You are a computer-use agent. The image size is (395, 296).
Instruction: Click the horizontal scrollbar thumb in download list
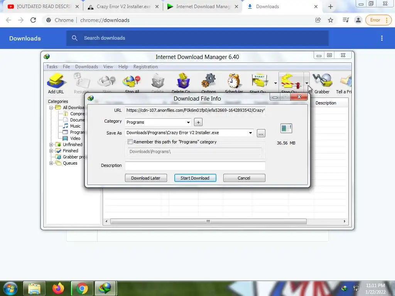pyautogui.click(x=208, y=222)
